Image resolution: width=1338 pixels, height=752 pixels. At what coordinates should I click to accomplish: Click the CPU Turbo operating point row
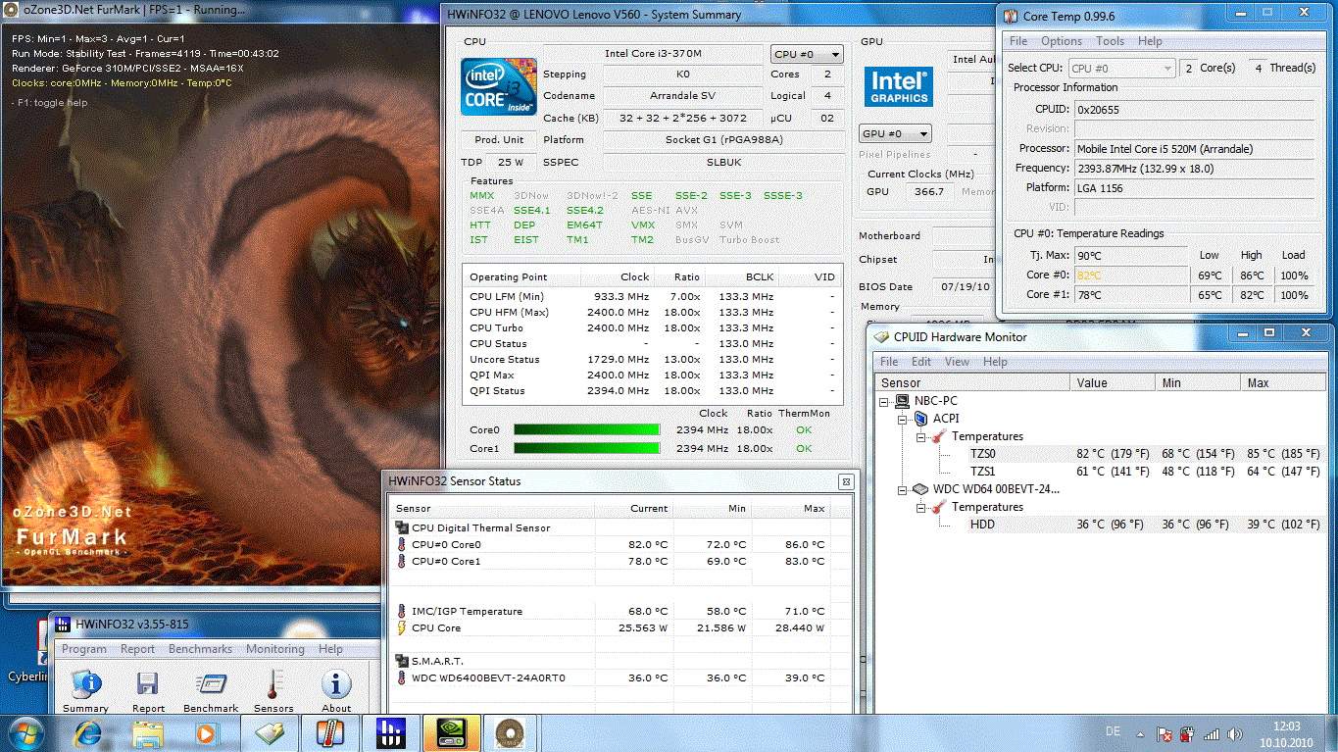652,328
